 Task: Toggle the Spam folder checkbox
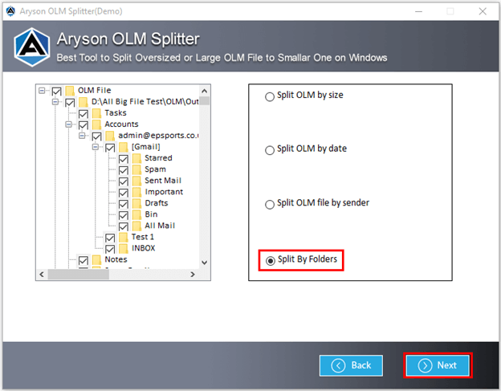pyautogui.click(x=124, y=170)
